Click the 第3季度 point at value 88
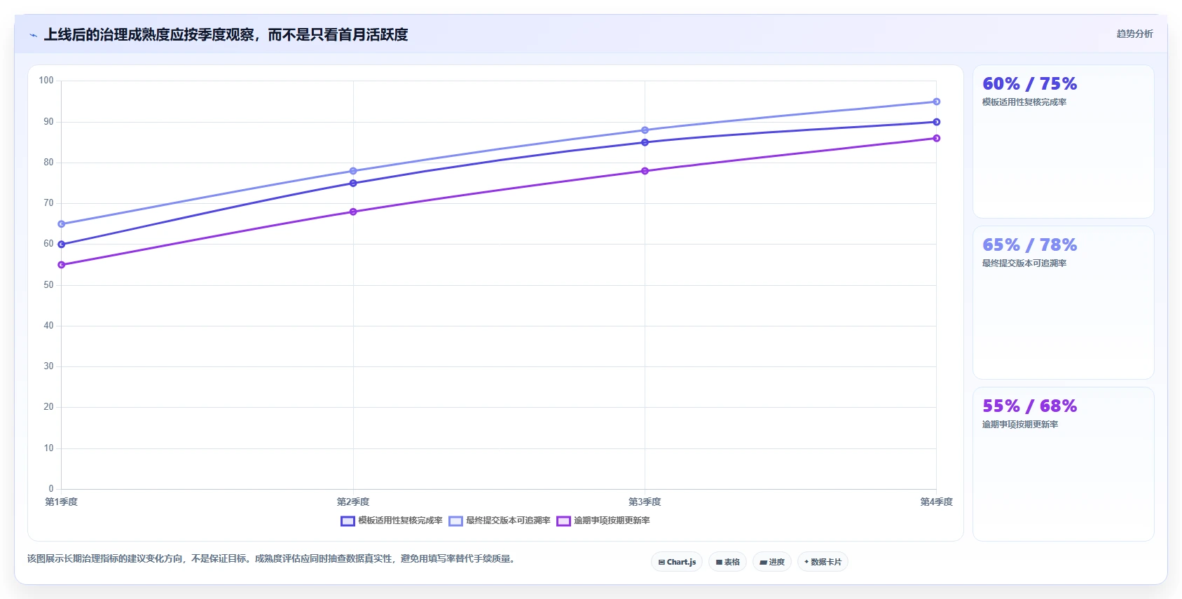The height and width of the screenshot is (599, 1182). point(645,130)
